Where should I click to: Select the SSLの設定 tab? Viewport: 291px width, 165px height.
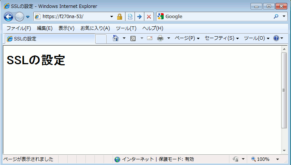[x=49, y=39]
